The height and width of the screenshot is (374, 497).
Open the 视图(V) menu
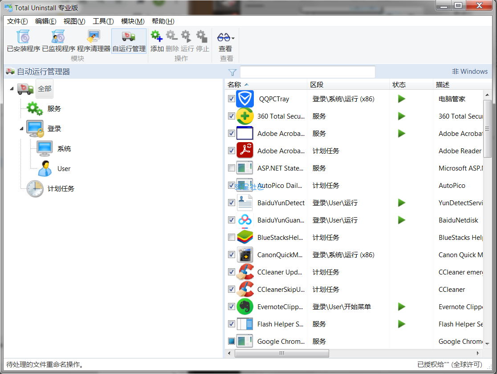[74, 21]
